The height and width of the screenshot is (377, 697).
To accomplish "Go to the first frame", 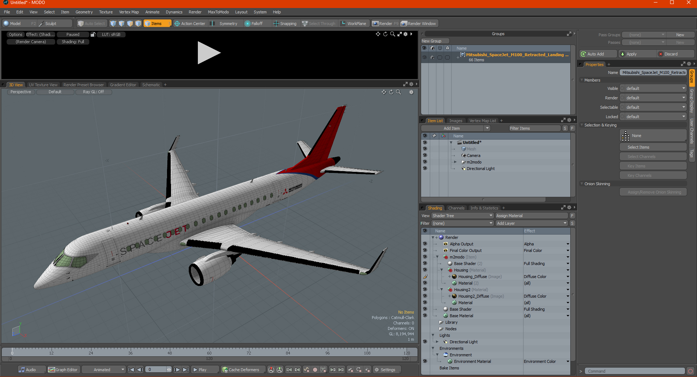I will pos(131,370).
